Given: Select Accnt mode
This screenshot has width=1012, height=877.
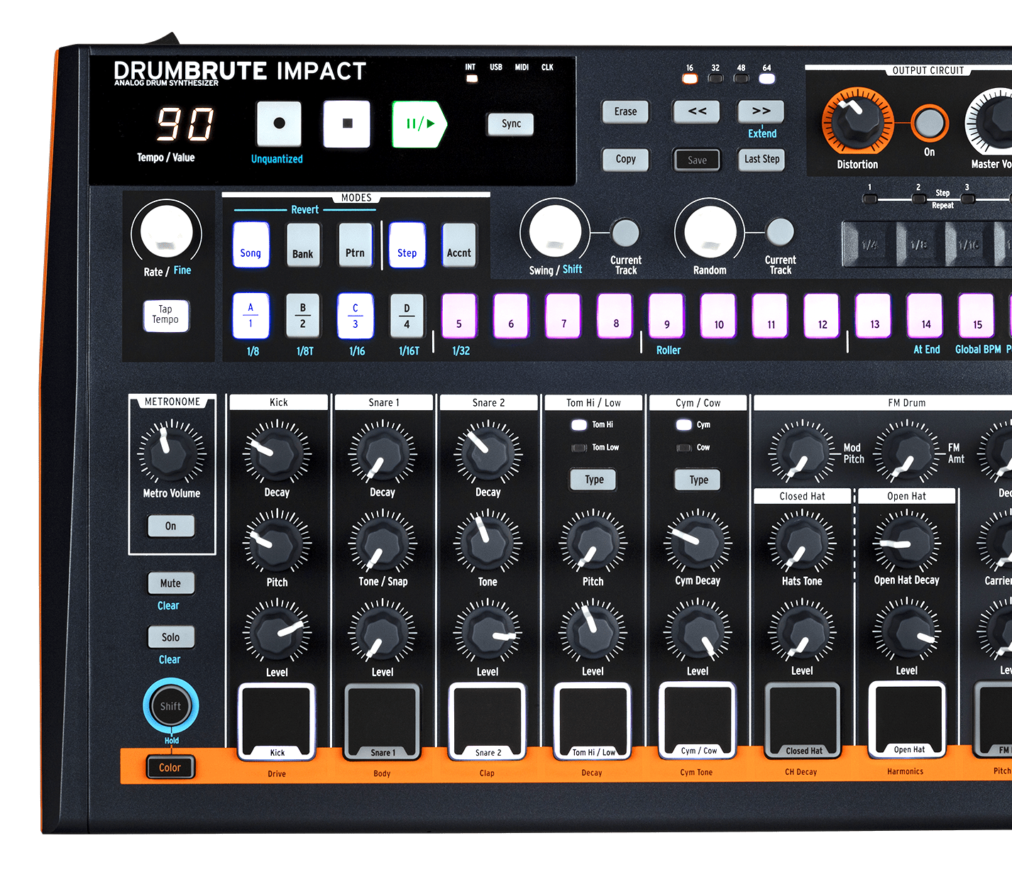Looking at the screenshot, I should coord(458,245).
